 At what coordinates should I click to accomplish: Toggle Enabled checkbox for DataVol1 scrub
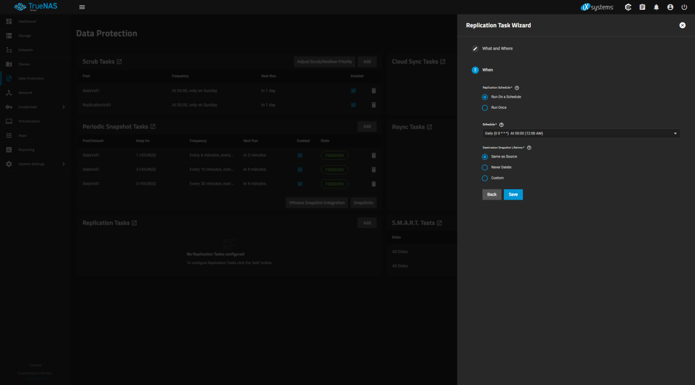point(353,91)
